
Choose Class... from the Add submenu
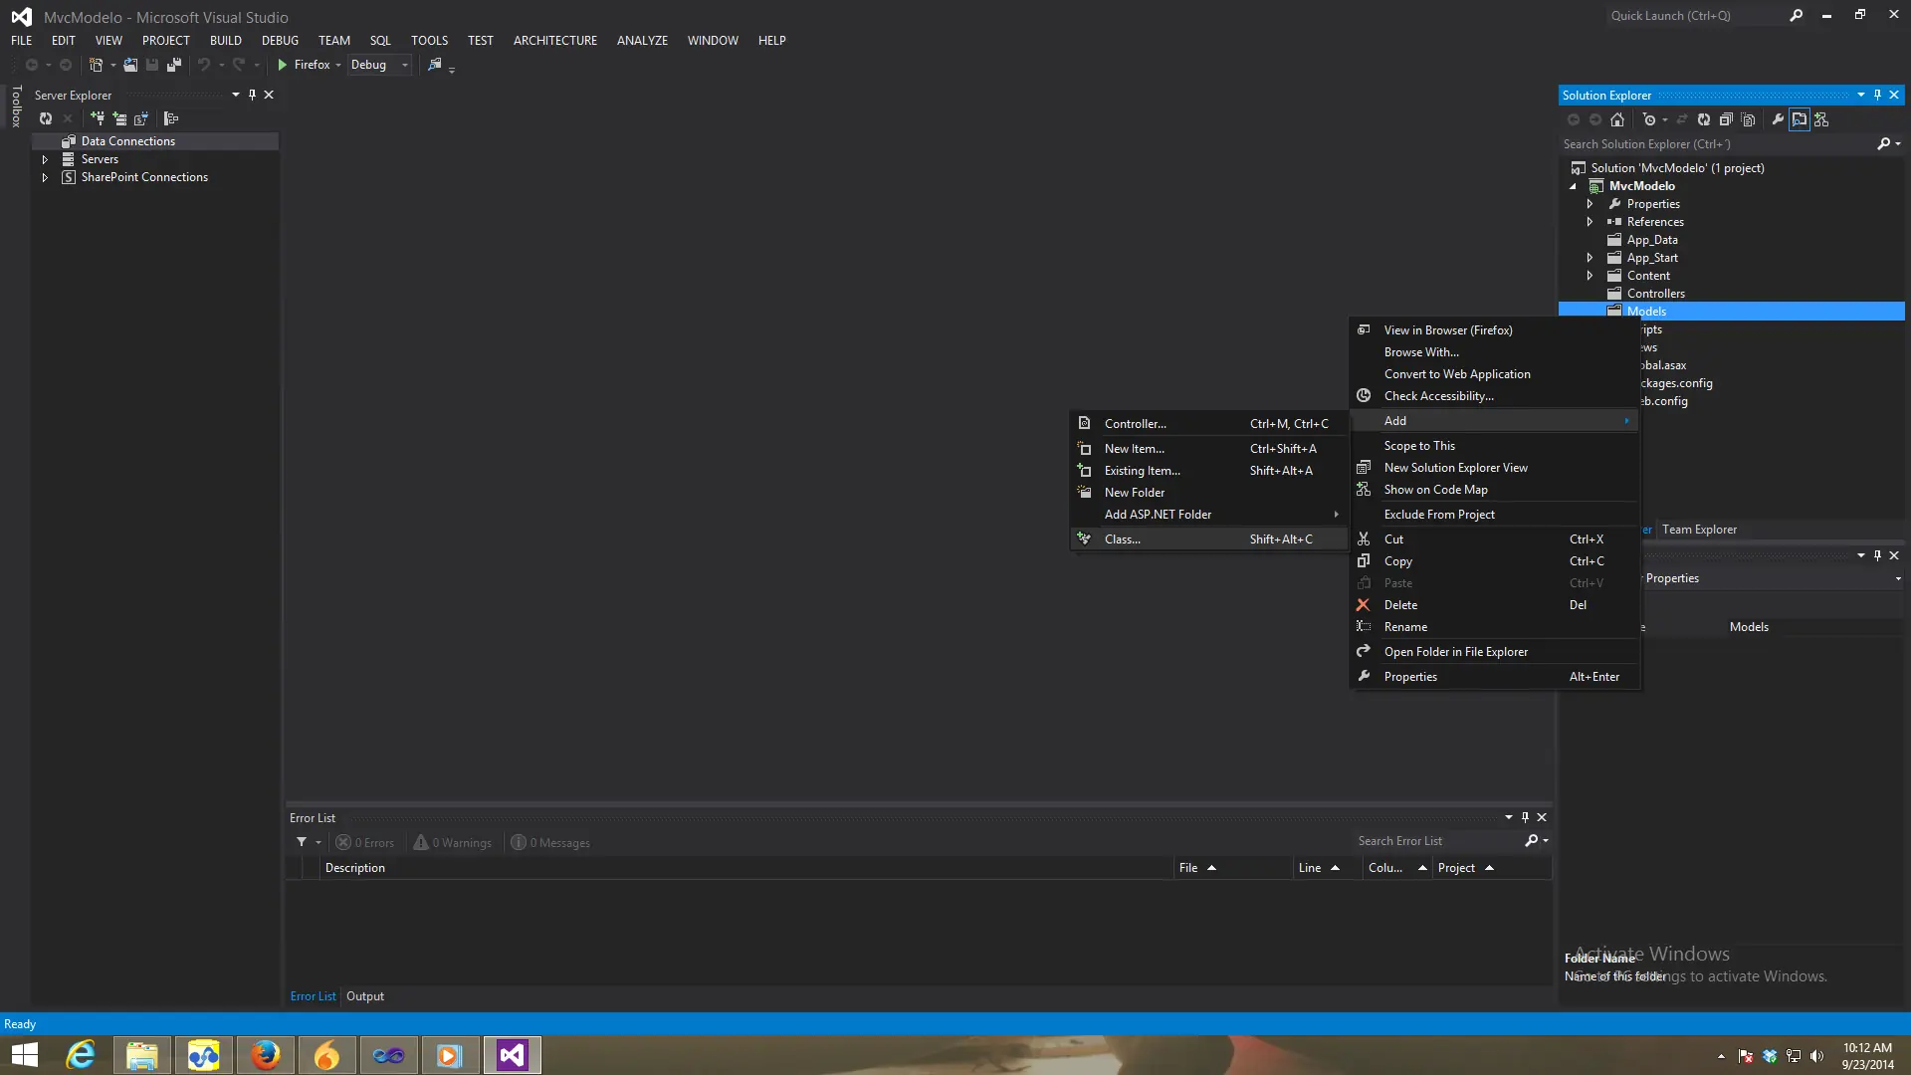(1209, 539)
